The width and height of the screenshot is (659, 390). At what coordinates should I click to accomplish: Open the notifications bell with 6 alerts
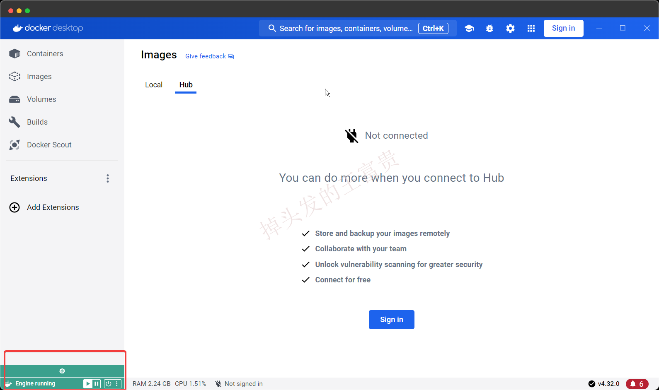[x=637, y=384]
